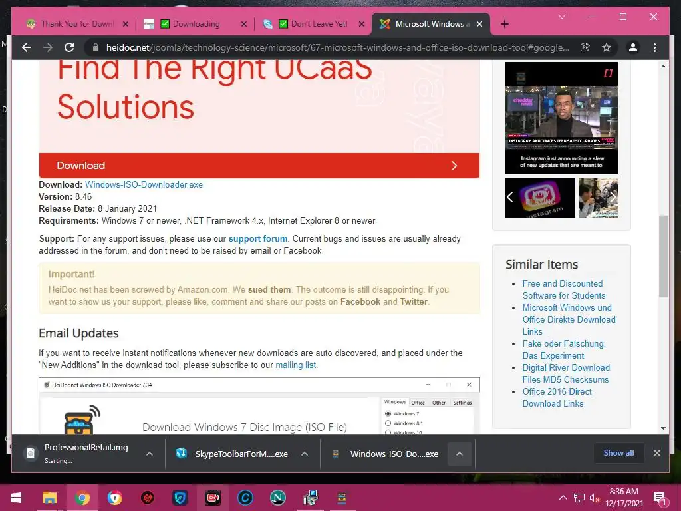Open the green N app in taskbar
The width and height of the screenshot is (681, 511).
coord(277,498)
